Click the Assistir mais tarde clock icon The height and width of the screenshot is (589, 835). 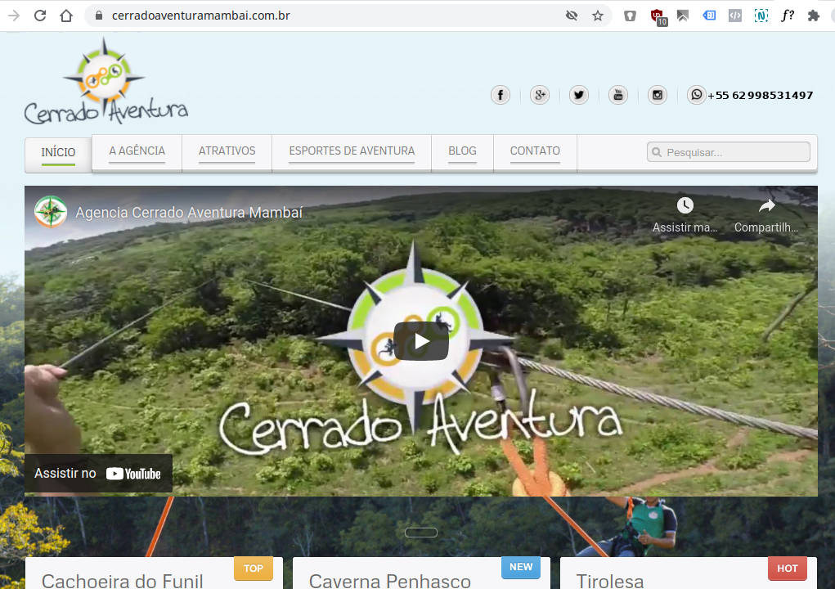(685, 205)
